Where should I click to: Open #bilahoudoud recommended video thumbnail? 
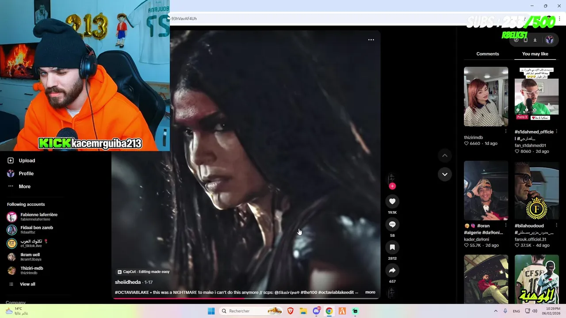[x=537, y=190]
